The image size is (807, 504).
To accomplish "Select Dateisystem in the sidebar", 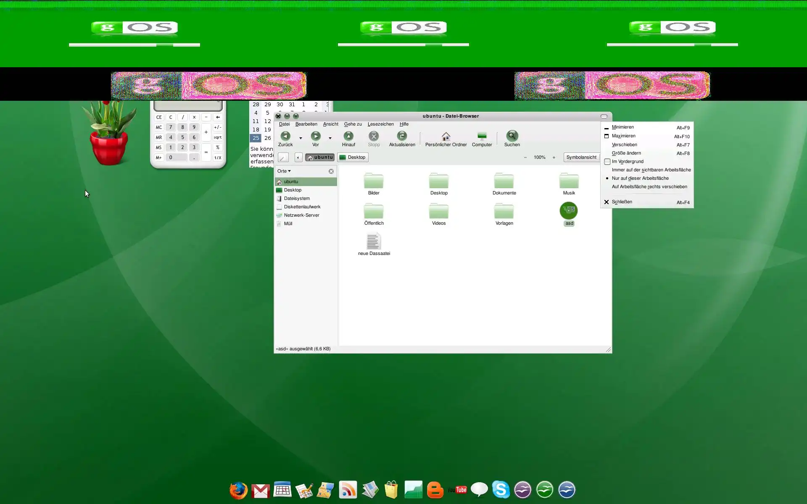I will tap(297, 199).
